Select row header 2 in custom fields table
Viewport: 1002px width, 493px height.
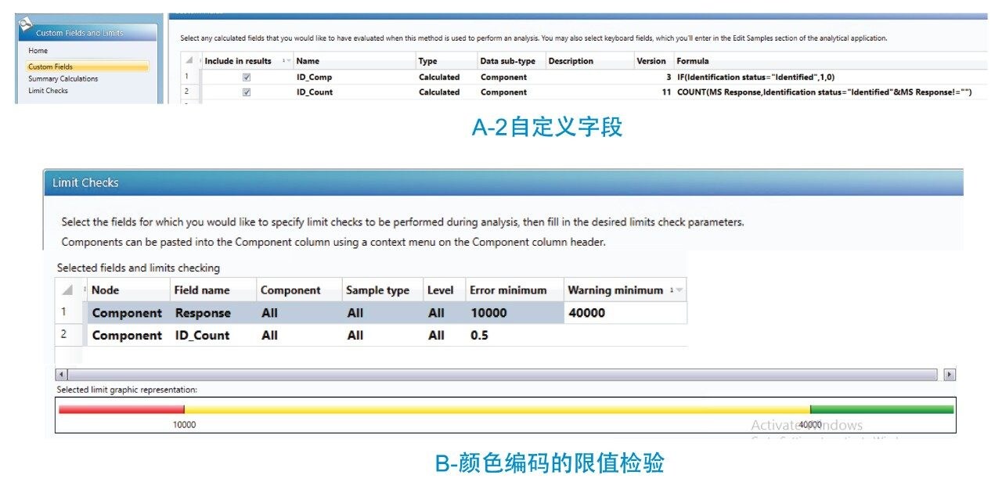coord(189,92)
